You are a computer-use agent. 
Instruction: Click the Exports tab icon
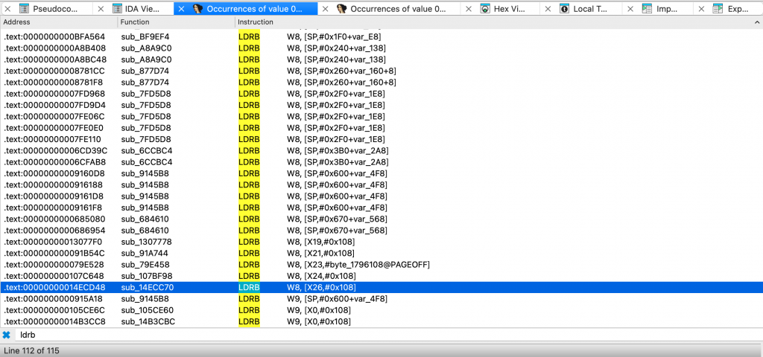(717, 9)
